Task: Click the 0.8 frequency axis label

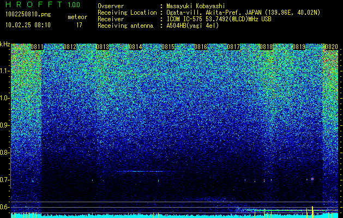Action: (4, 153)
